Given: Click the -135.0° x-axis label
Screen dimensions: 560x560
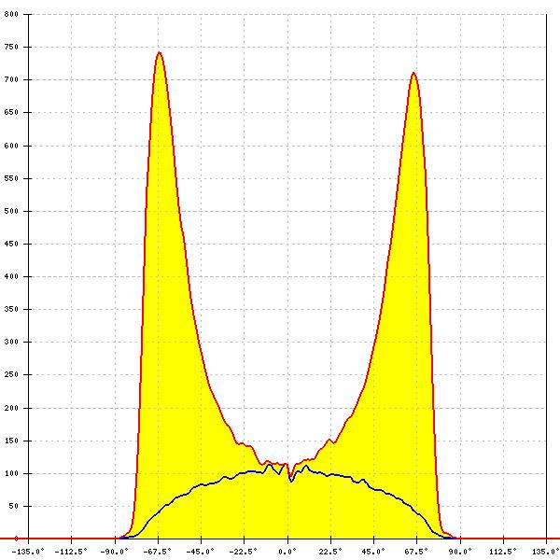Looking at the screenshot, I should pos(28,552).
